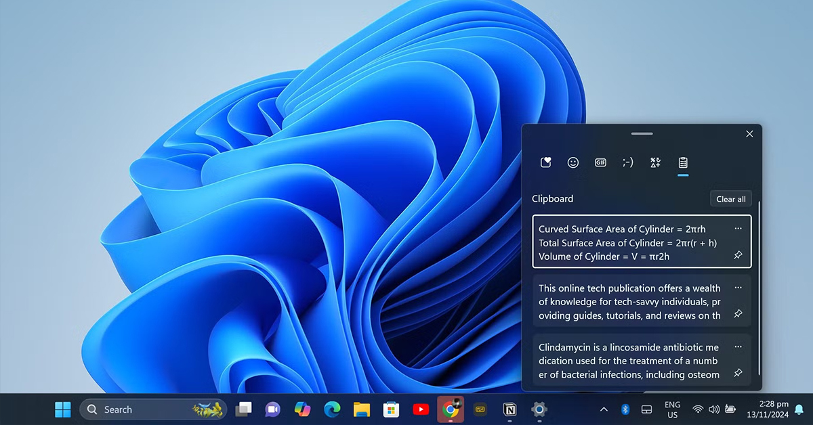
Task: Open the Kaomoji tab
Action: 628,162
